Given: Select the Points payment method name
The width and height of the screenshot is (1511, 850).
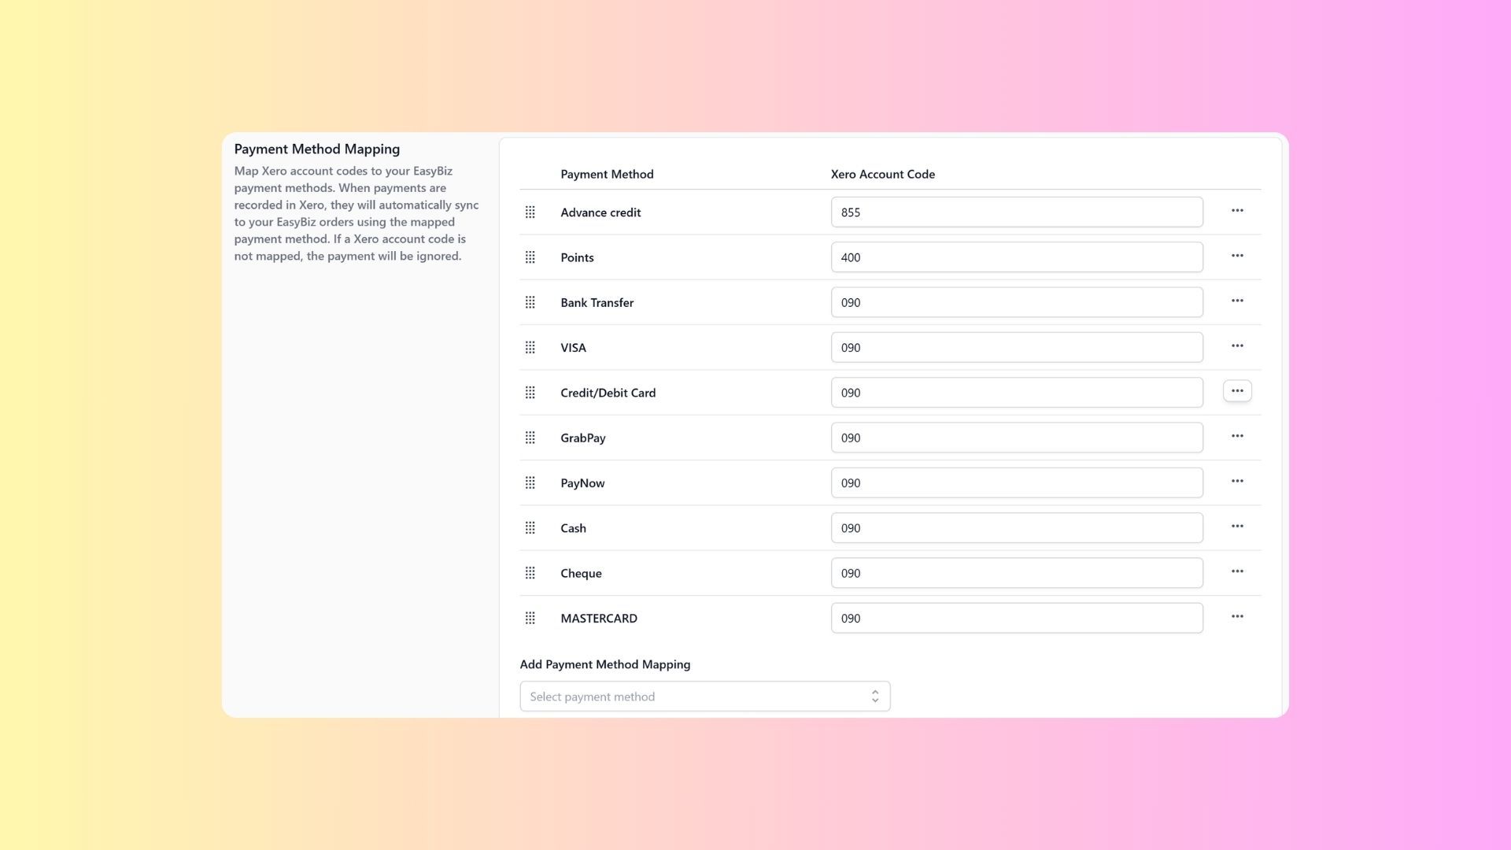Looking at the screenshot, I should coord(577,257).
